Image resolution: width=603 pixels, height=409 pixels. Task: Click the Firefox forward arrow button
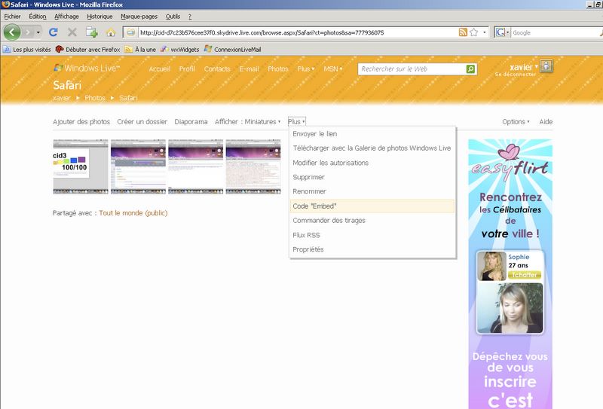click(27, 32)
